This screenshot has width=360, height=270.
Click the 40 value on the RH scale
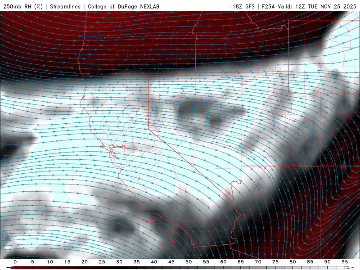point(154,262)
